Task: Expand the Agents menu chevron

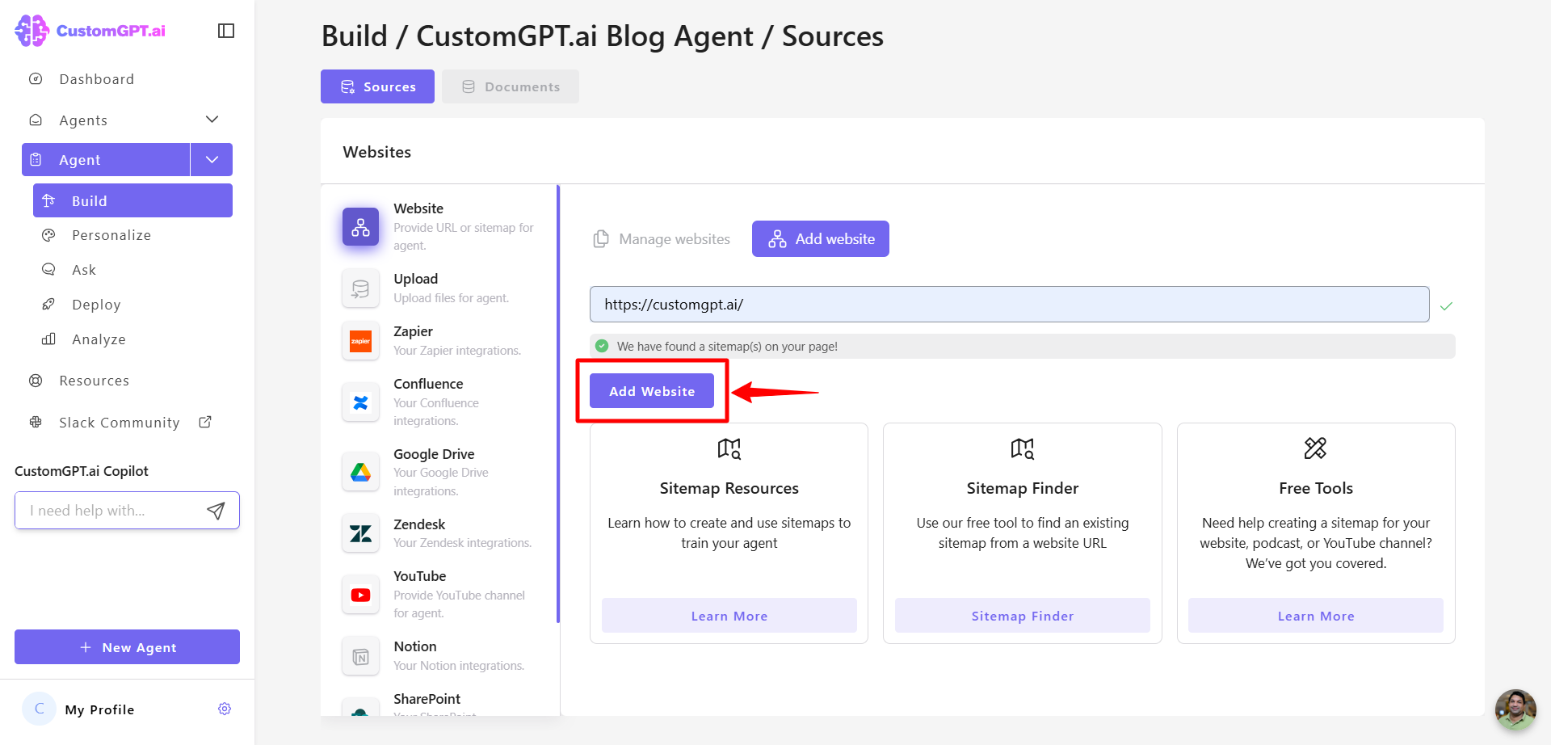Action: click(212, 120)
